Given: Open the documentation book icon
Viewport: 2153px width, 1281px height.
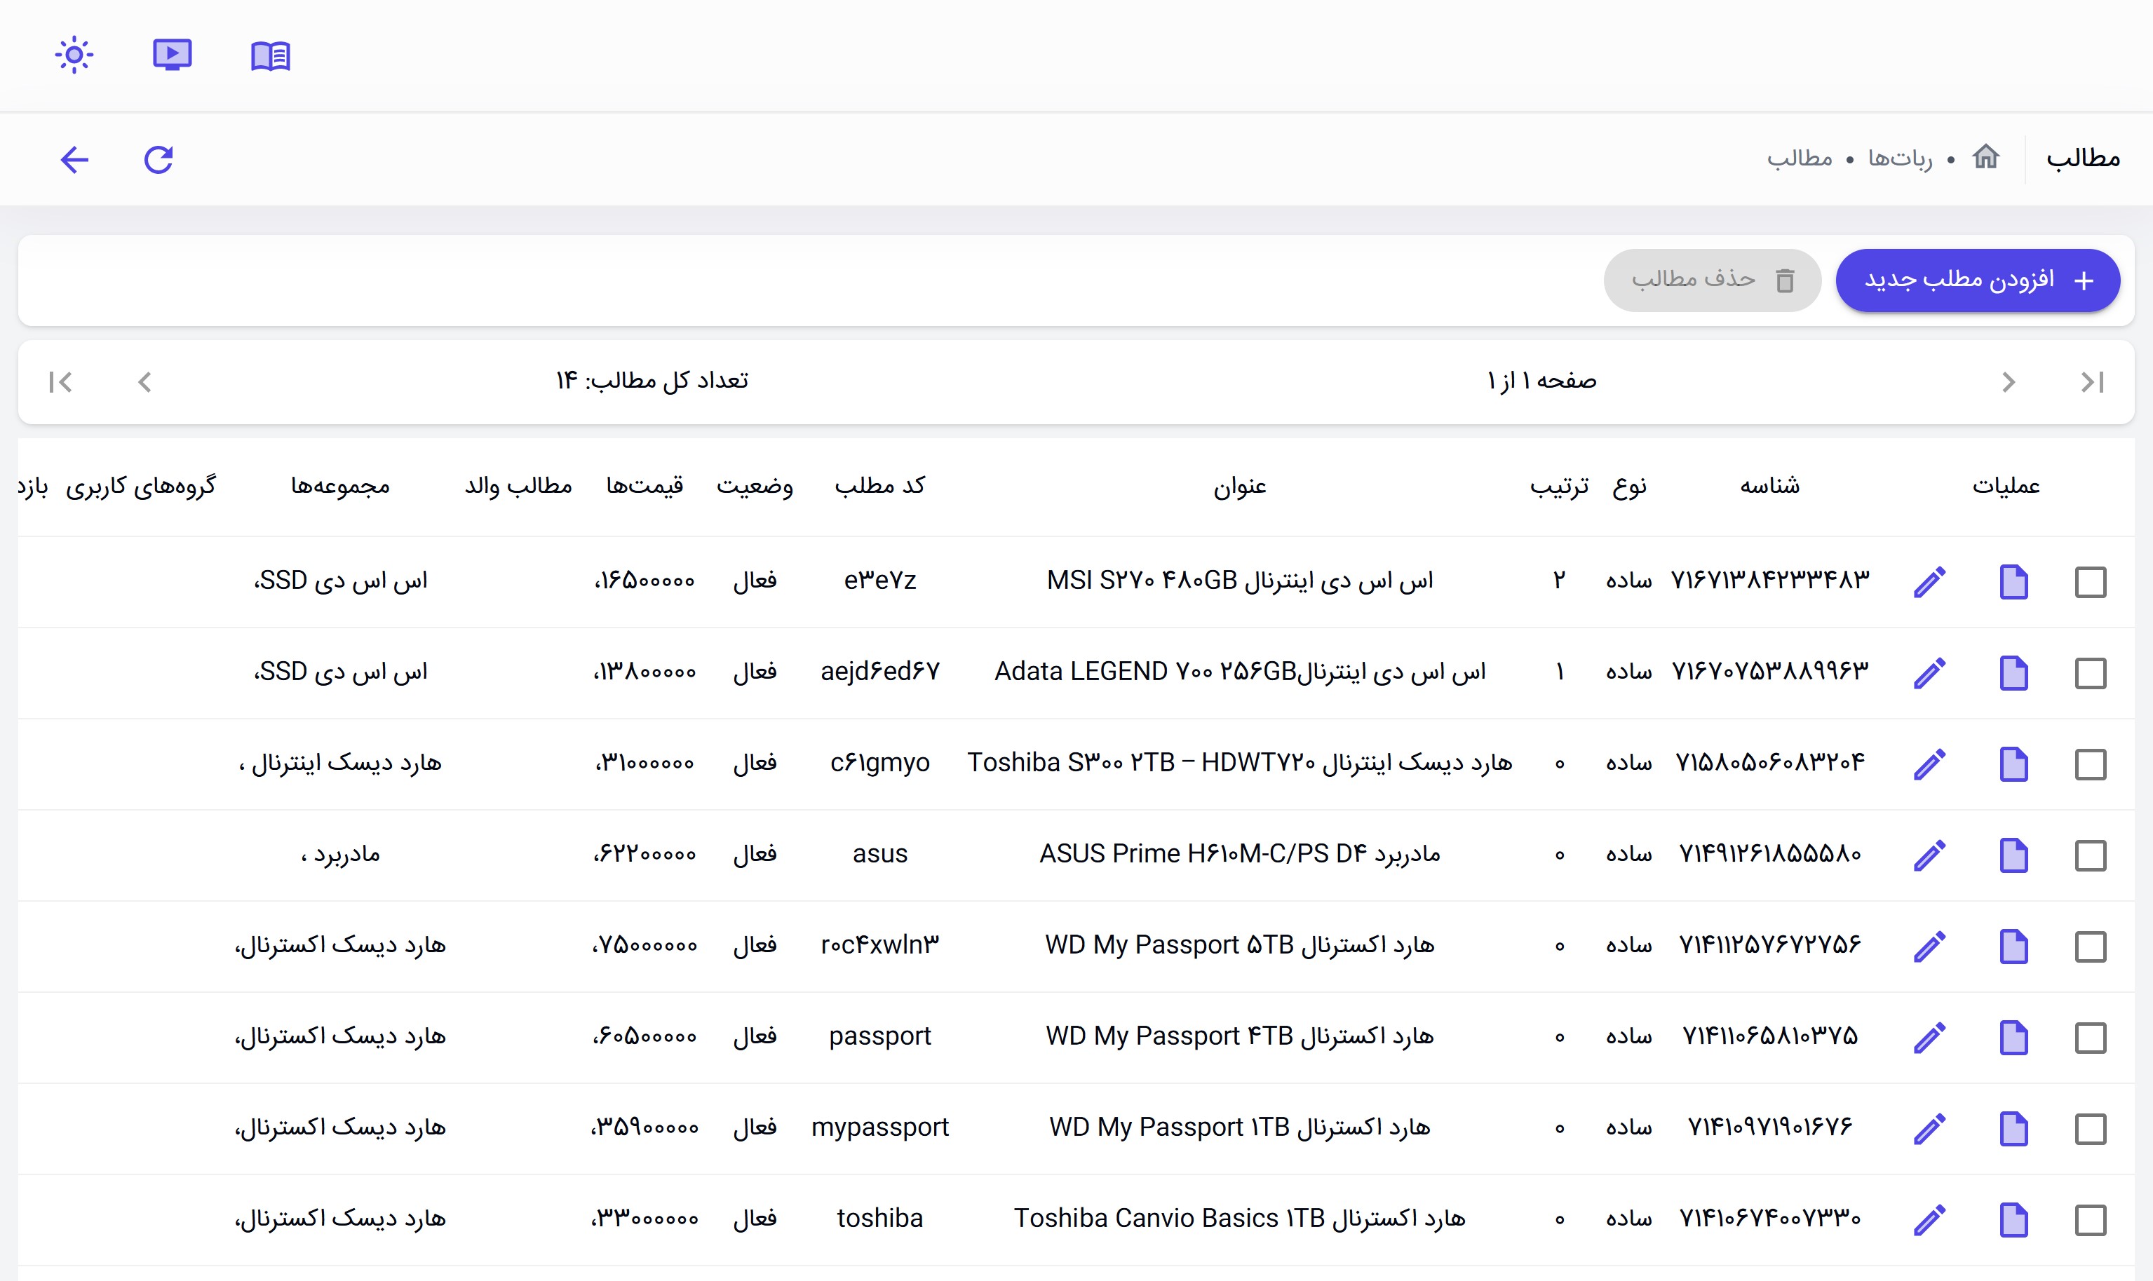Looking at the screenshot, I should point(270,56).
